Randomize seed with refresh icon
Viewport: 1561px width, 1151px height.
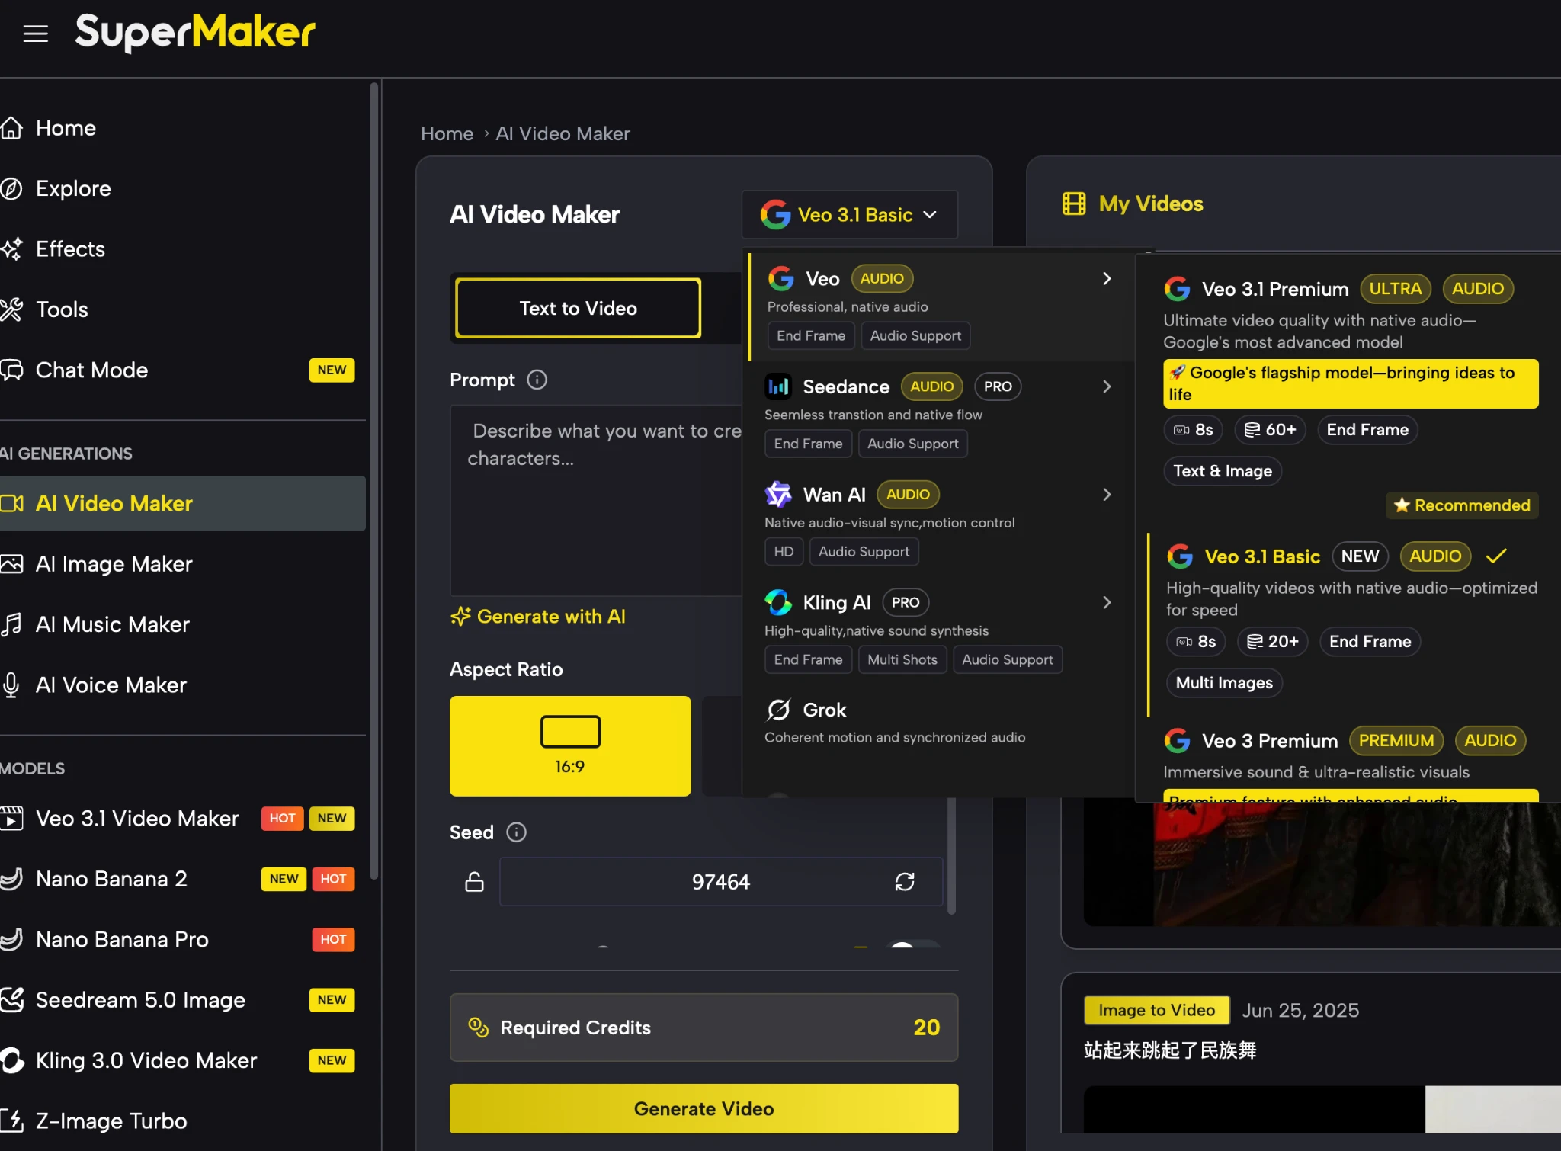point(904,882)
